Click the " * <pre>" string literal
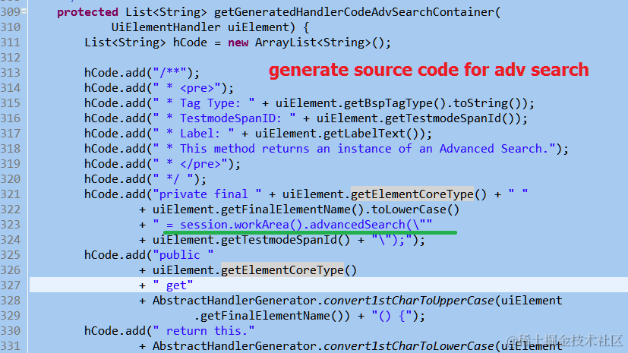The height and width of the screenshot is (353, 628). 187,88
